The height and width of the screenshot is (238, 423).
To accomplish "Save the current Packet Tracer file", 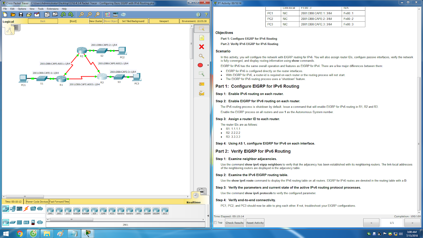I will point(21,15).
